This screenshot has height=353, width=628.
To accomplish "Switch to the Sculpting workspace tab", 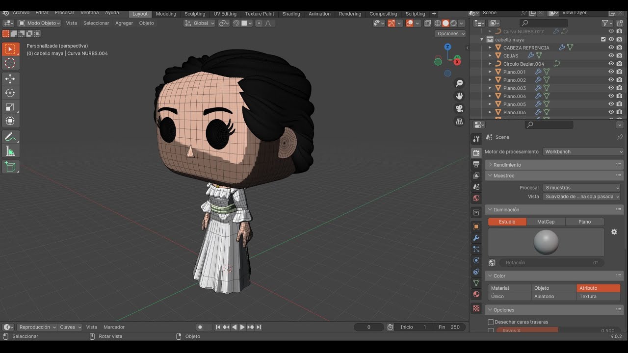I will [195, 14].
